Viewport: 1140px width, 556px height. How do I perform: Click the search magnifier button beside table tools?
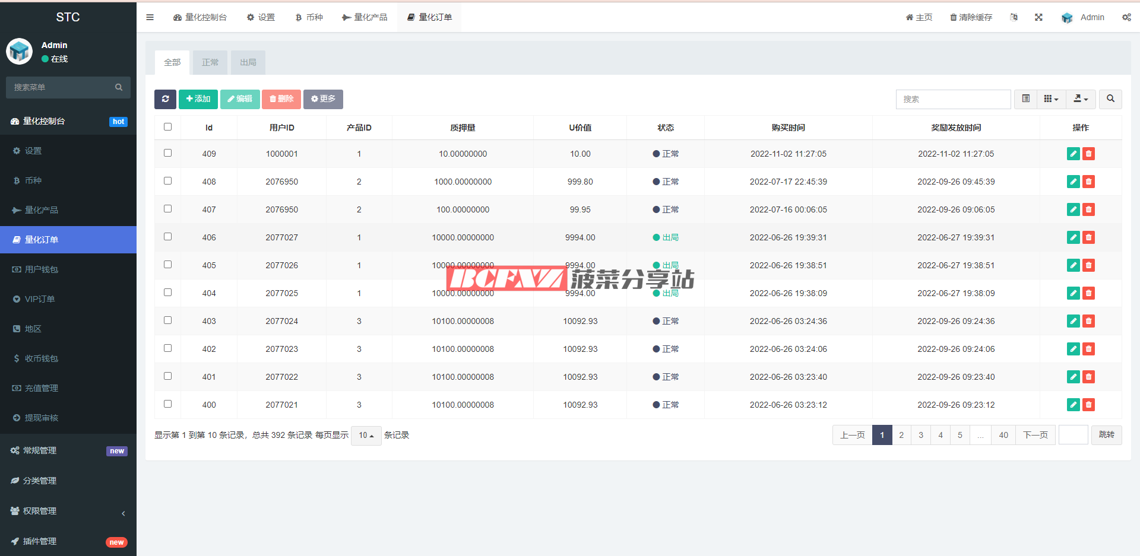pyautogui.click(x=1110, y=99)
